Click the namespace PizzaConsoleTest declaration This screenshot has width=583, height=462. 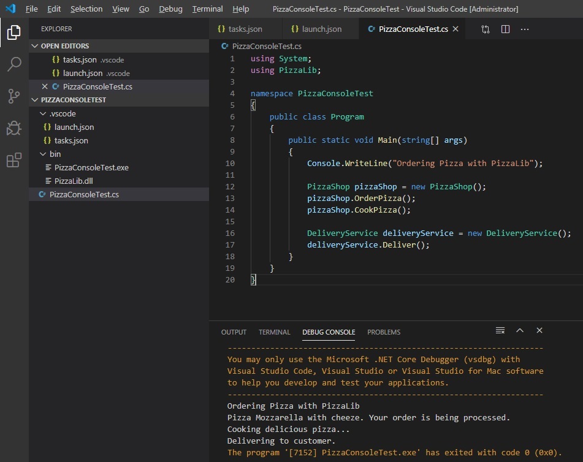click(x=311, y=93)
